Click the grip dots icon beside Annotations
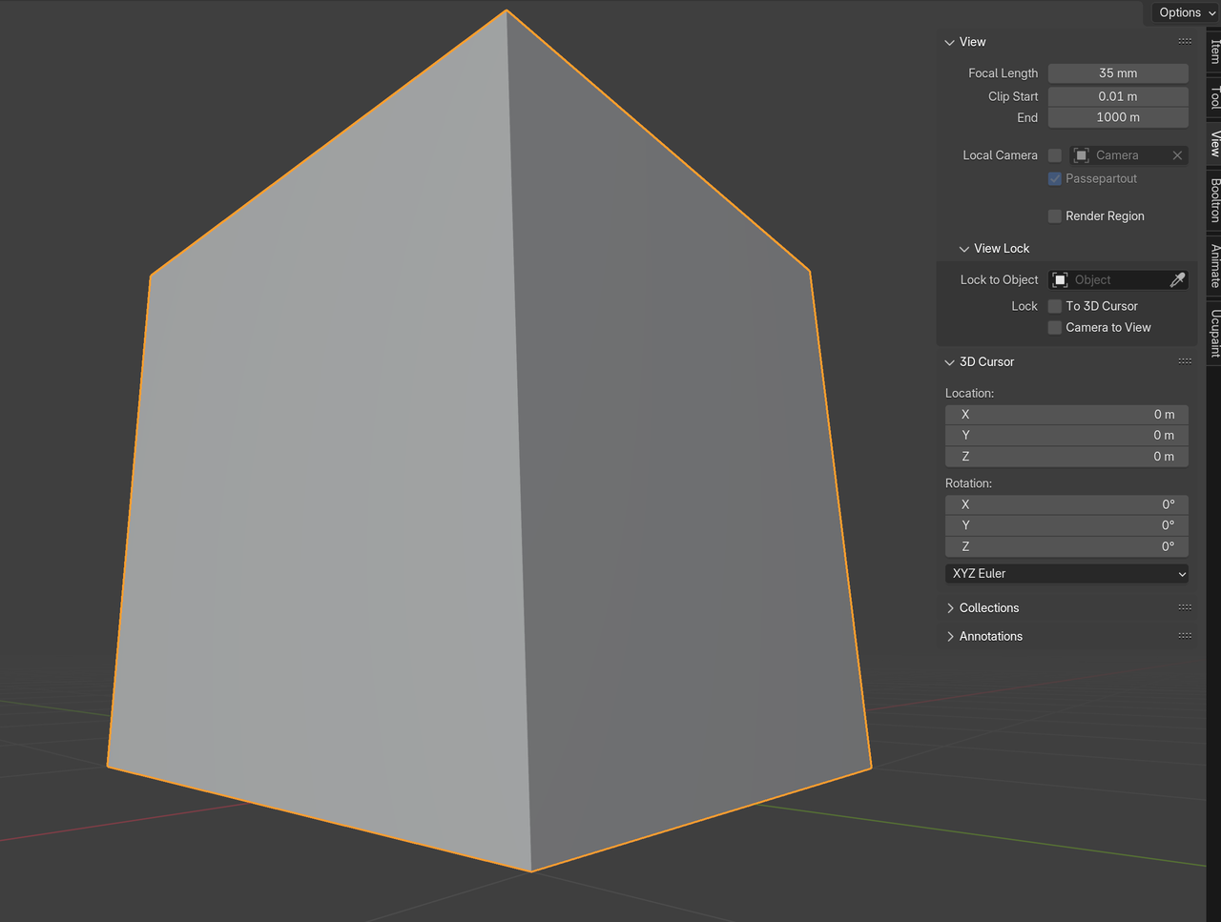The image size is (1221, 922). 1185,635
